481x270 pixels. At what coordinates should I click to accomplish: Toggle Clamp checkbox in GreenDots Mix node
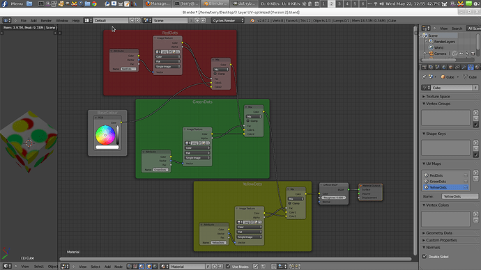pos(248,121)
